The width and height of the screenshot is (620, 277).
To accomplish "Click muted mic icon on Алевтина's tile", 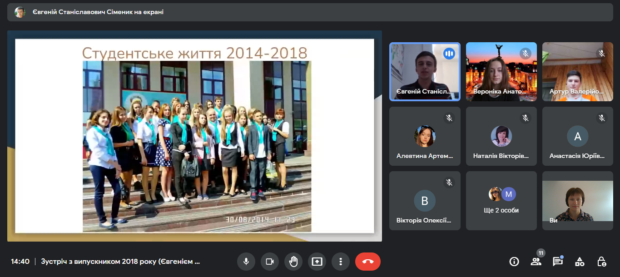I will (449, 118).
